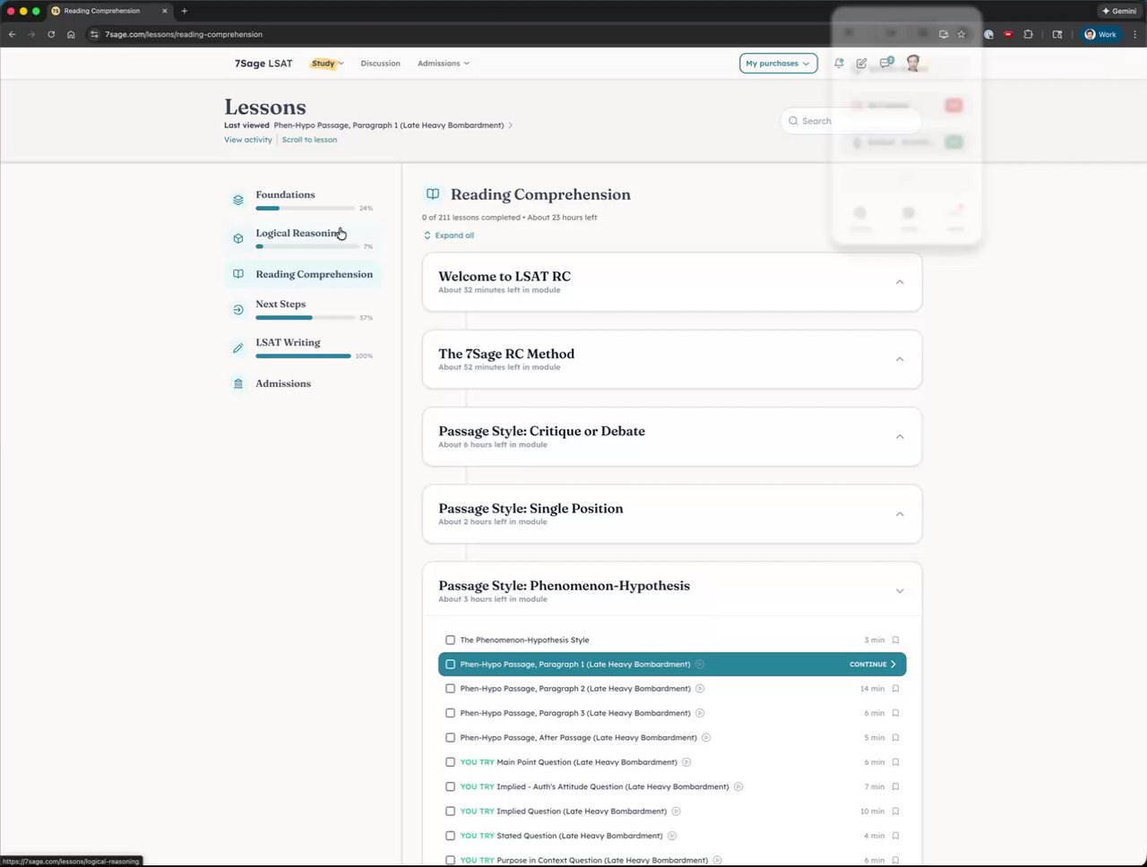
Task: Go to the Discussion page
Action: (381, 64)
